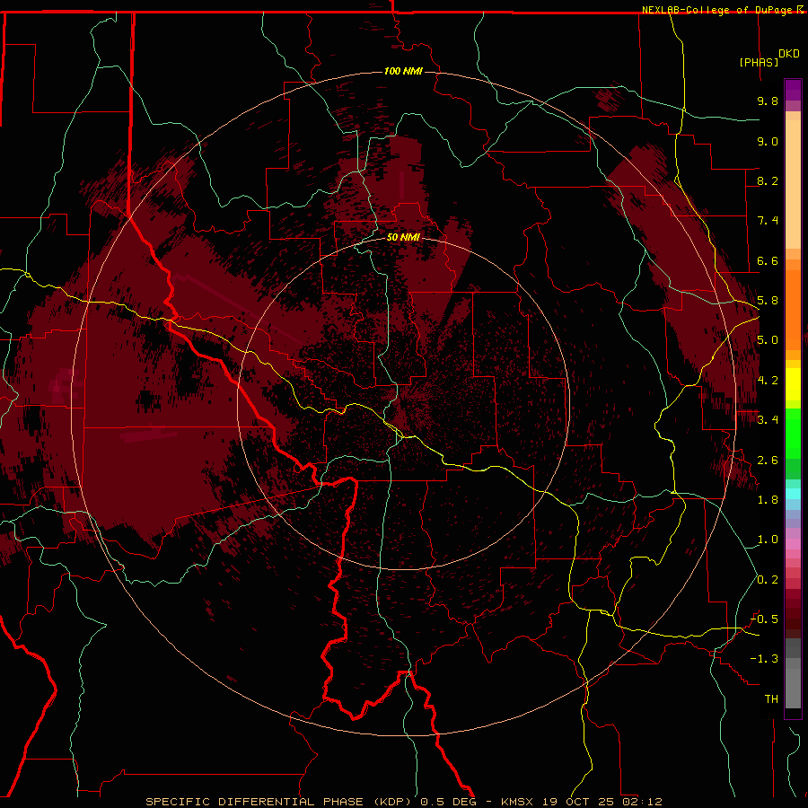
Task: Click the 1.0 legend value
Action: (x=768, y=540)
